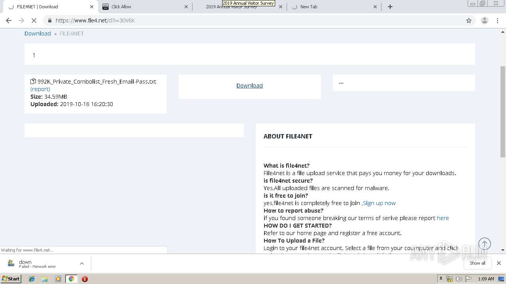The height and width of the screenshot is (284, 506).
Task: Click the Download link for the file
Action: coord(249,86)
